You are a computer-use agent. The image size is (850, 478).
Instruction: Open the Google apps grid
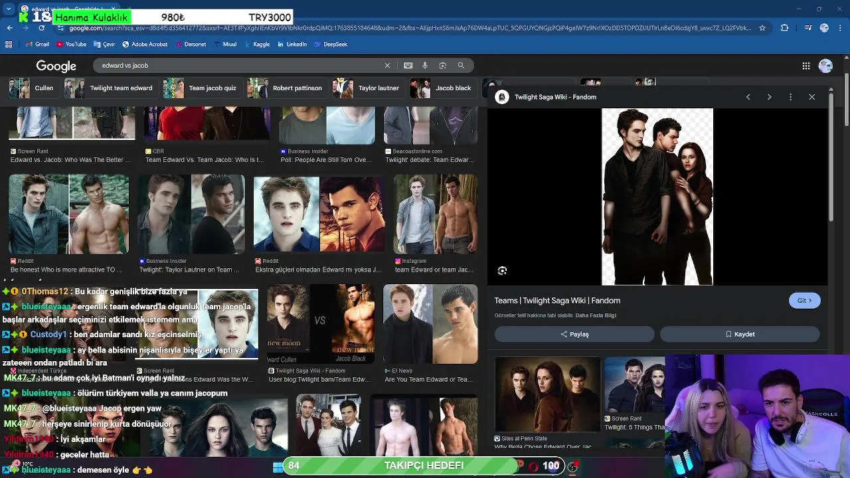tap(806, 66)
